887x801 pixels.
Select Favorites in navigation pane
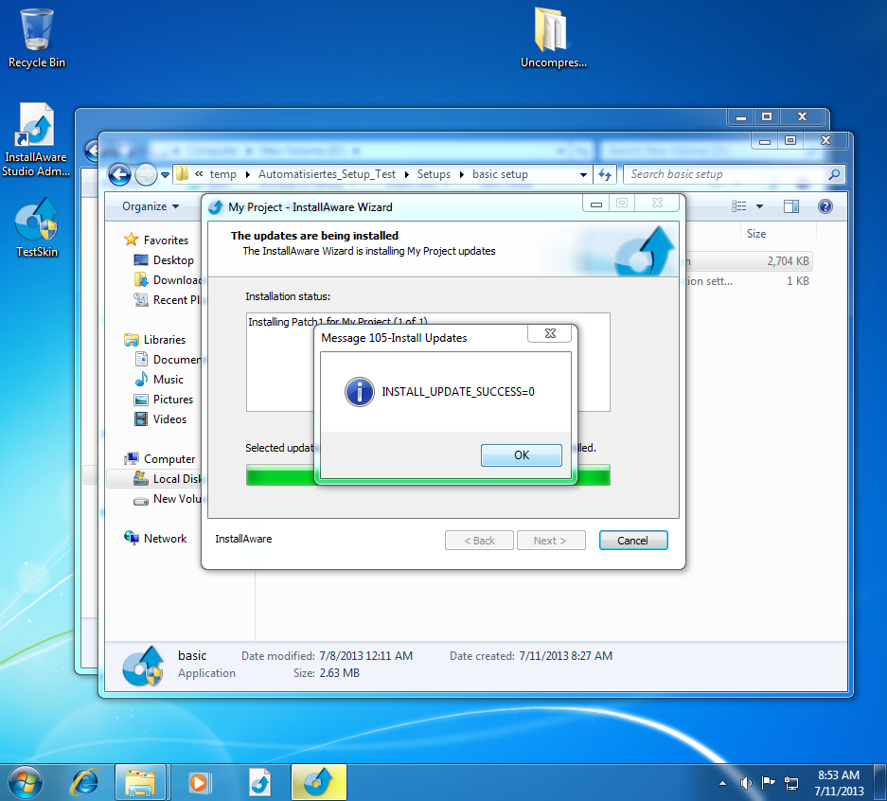[x=156, y=240]
